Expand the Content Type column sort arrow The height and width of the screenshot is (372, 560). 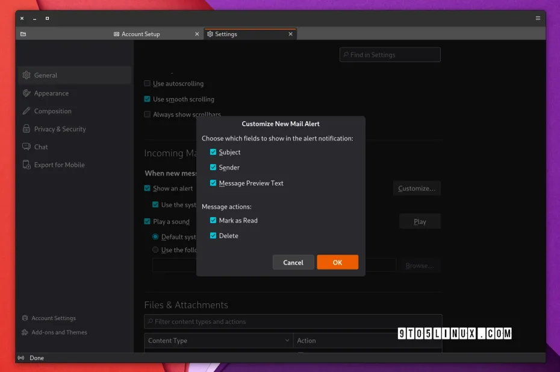pos(287,341)
